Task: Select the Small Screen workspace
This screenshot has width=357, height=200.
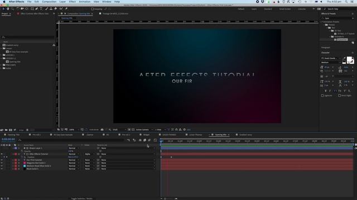Action: coord(285,9)
